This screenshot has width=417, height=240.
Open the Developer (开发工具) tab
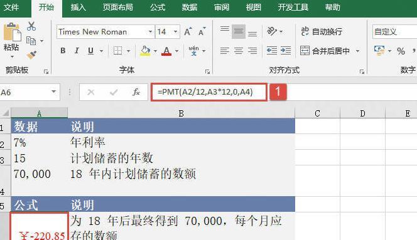293,7
